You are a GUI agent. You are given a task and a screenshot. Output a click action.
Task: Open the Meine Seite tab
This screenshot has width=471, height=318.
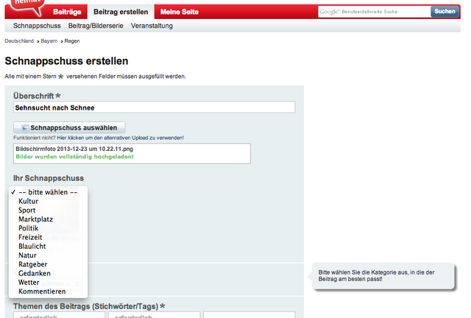(x=180, y=12)
